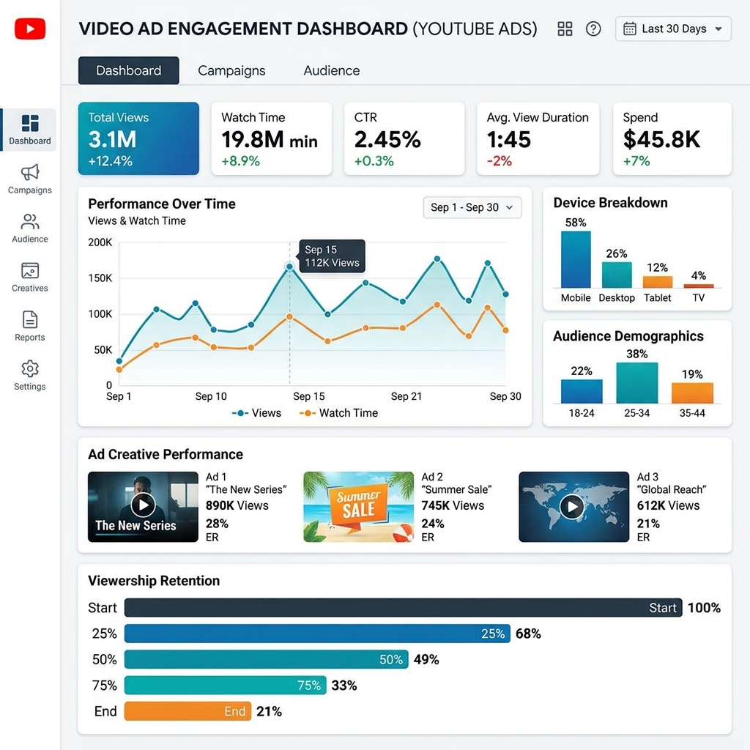Click the "-2%" change in Avg. View Duration
The width and height of the screenshot is (750, 750).
500,161
